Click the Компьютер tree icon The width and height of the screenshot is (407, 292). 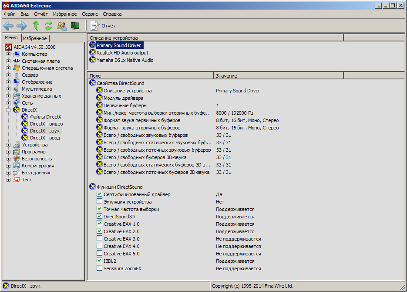[x=17, y=54]
